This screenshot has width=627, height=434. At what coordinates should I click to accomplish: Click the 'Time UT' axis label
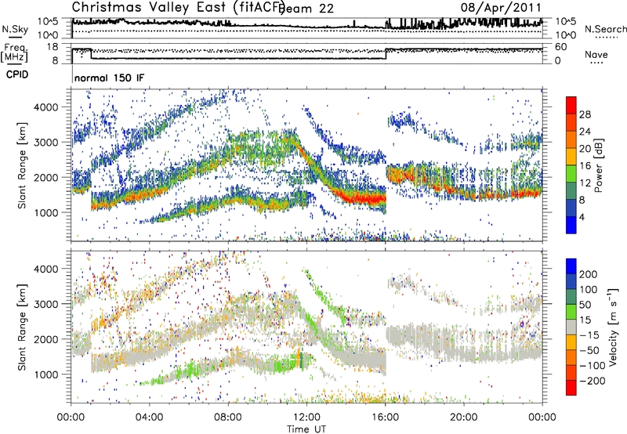point(306,429)
